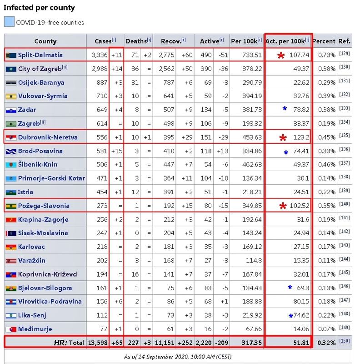Click the Karlovac county flag icon

coord(11,247)
